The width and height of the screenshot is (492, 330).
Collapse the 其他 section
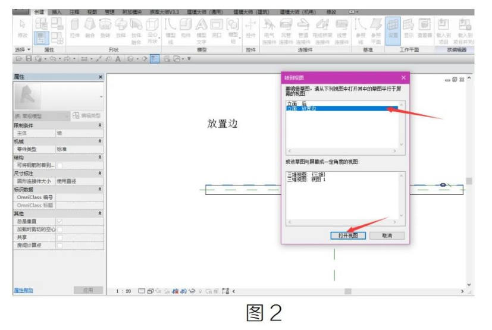click(100, 213)
